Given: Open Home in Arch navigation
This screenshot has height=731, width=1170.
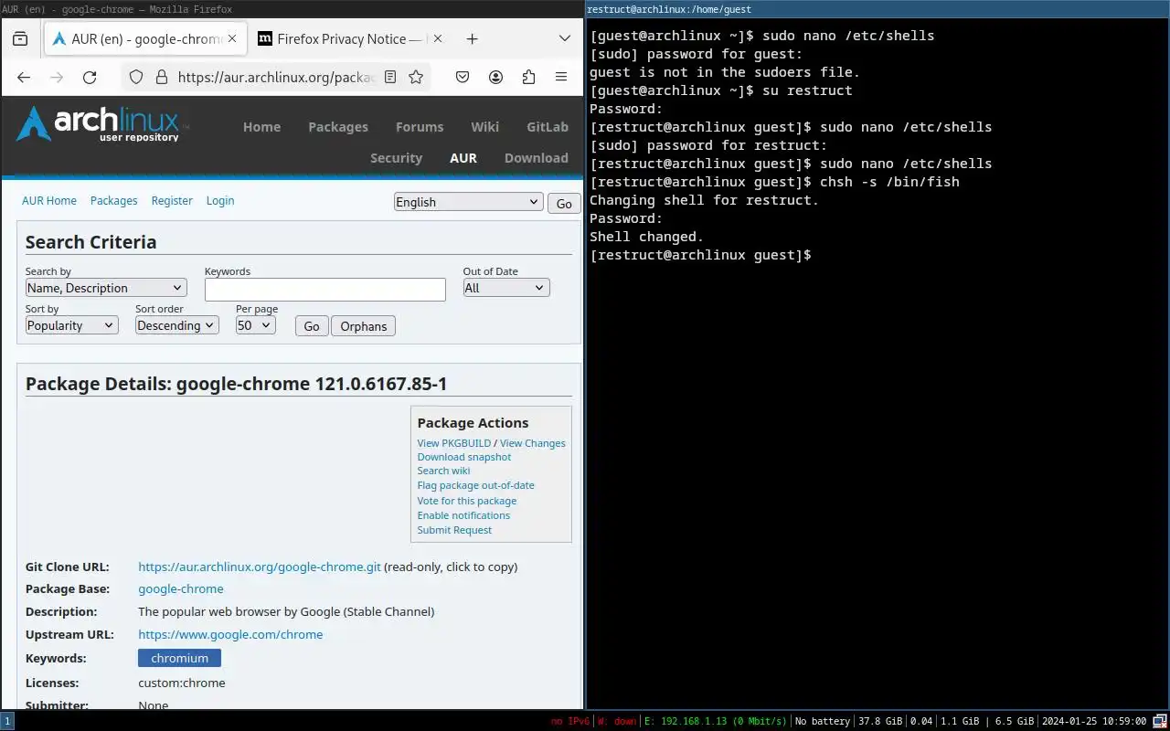Looking at the screenshot, I should pos(261,127).
